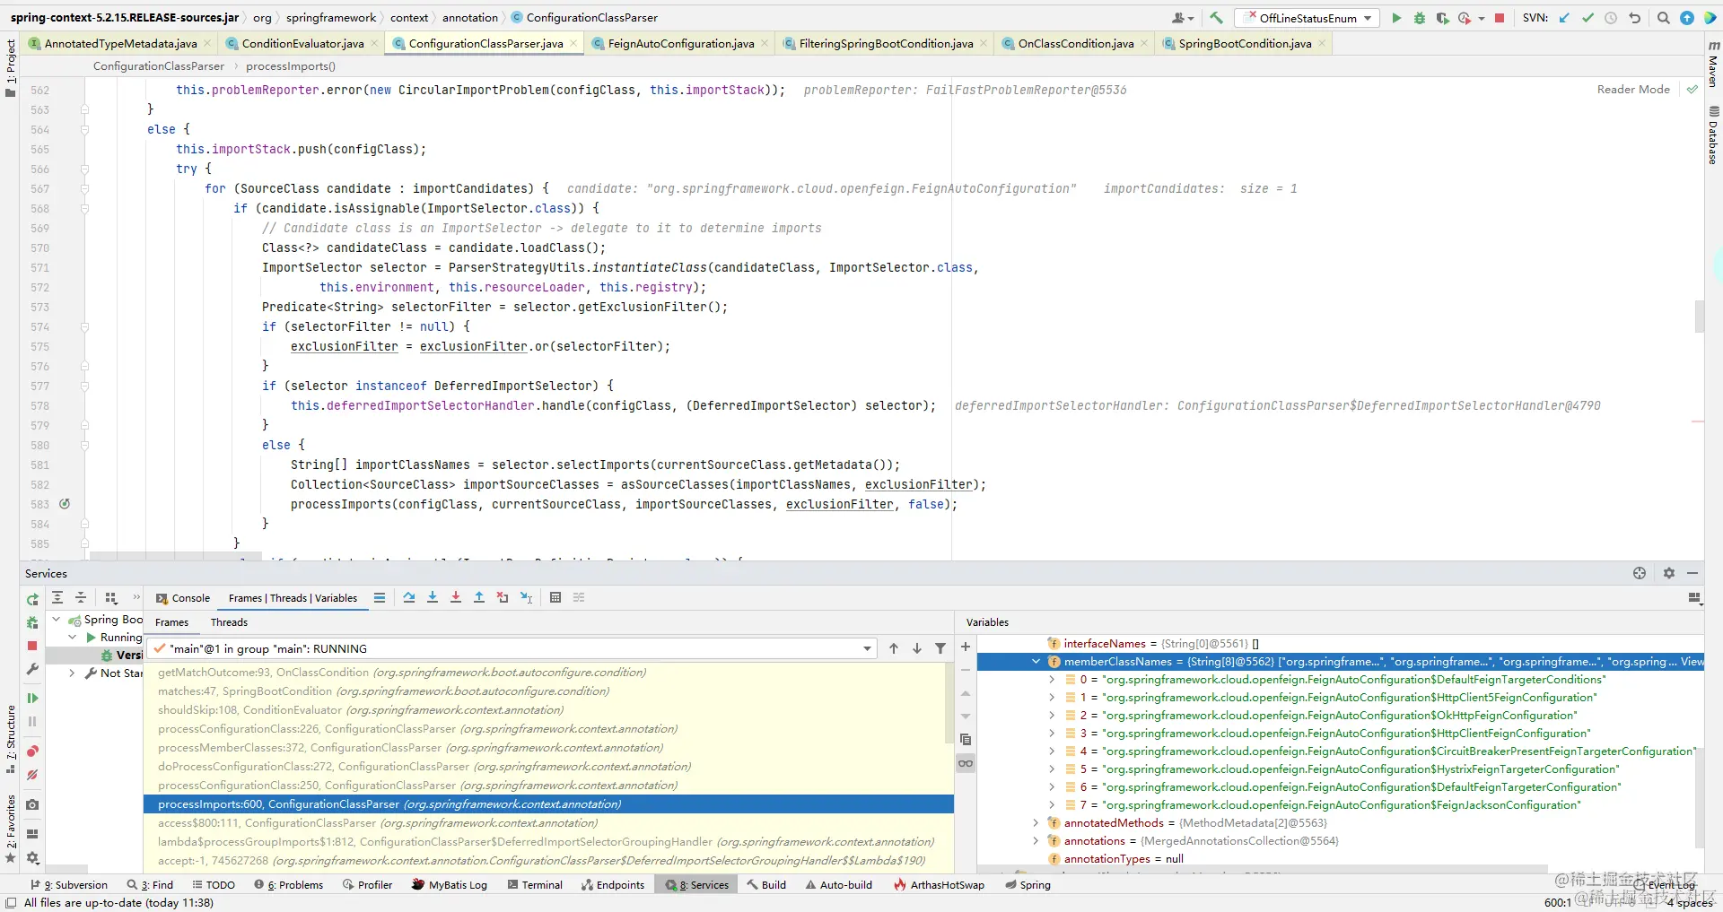Open View Breakpoints red circles icon
The height and width of the screenshot is (912, 1723).
32,751
